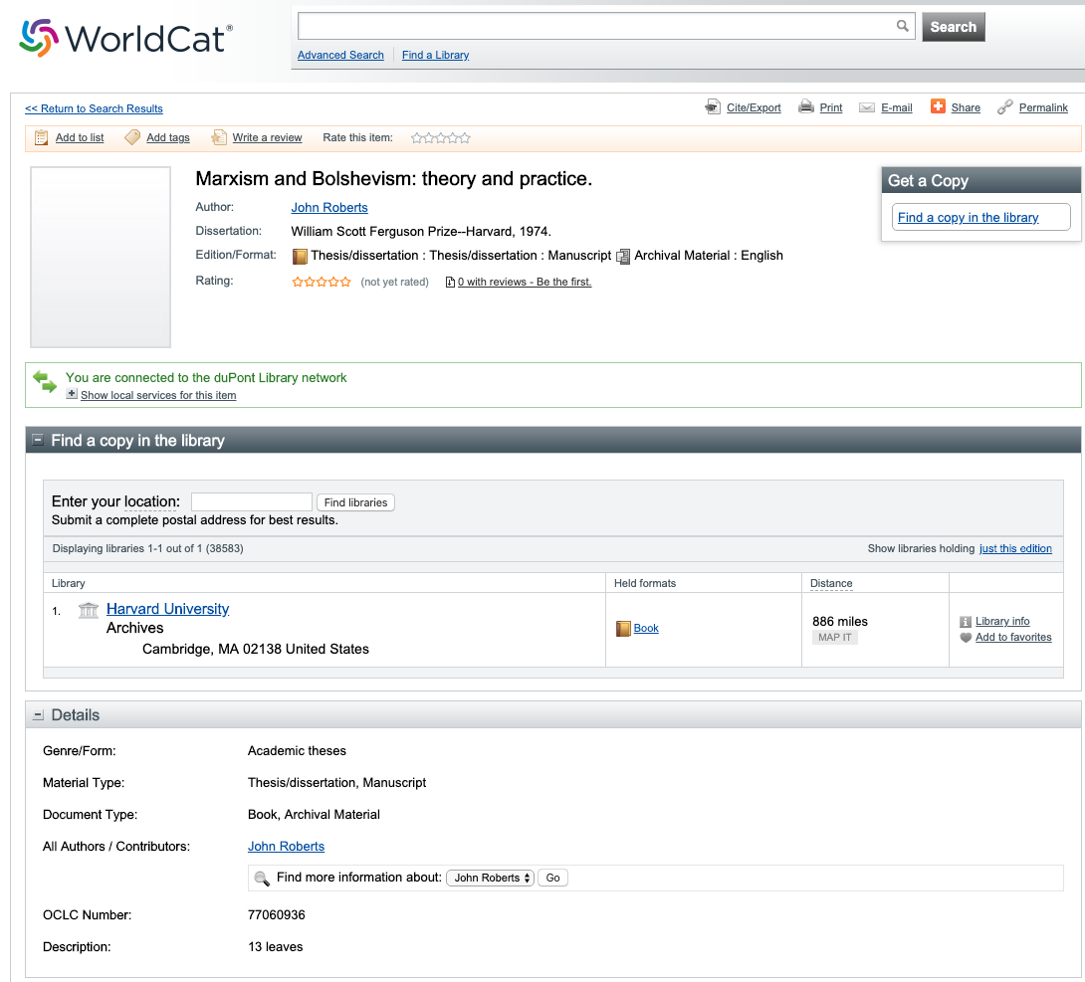This screenshot has width=1085, height=982.
Task: Click magnifier icon beside Find more information
Action: tap(262, 879)
